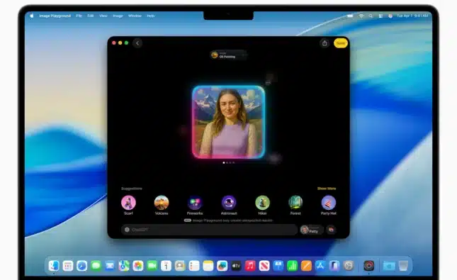This screenshot has width=457, height=280.
Task: Launch Finder from the Dock
Action: pos(54,266)
